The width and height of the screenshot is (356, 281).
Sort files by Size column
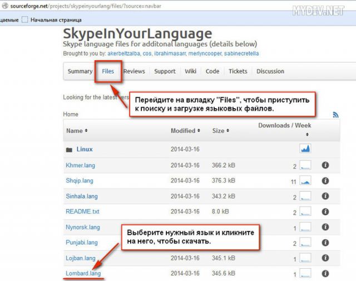[220, 131]
